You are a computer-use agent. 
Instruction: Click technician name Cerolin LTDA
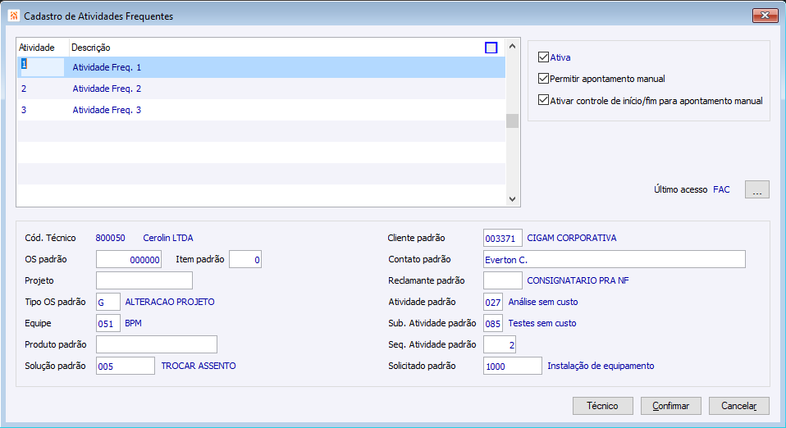tap(168, 238)
